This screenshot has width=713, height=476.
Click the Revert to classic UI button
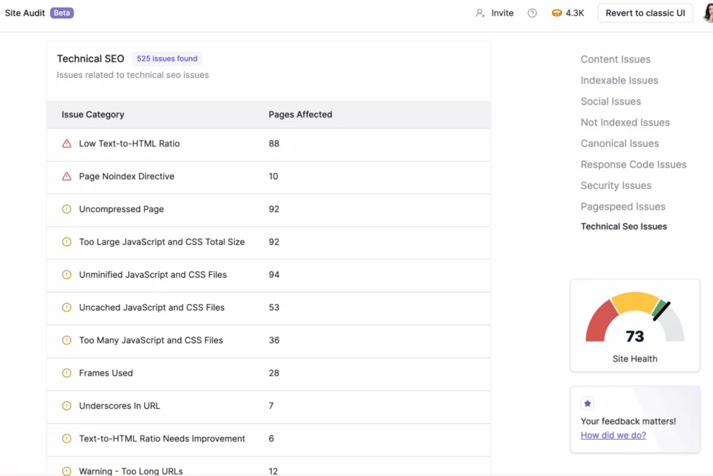[645, 13]
